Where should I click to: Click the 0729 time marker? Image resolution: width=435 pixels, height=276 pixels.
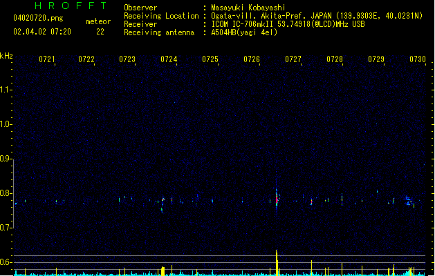[376, 59]
